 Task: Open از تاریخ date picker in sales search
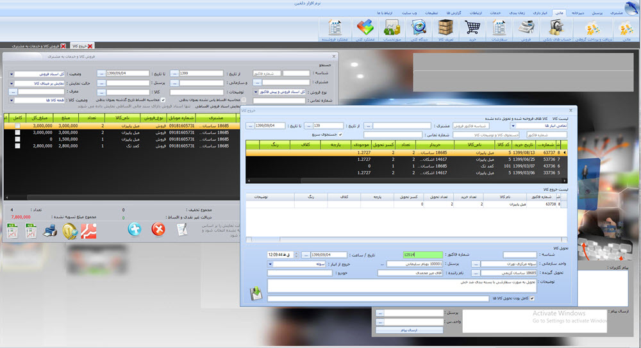coord(174,74)
